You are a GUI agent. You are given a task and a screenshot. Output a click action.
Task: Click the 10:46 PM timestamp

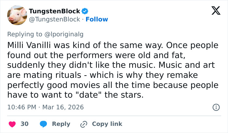pyautogui.click(x=20, y=107)
